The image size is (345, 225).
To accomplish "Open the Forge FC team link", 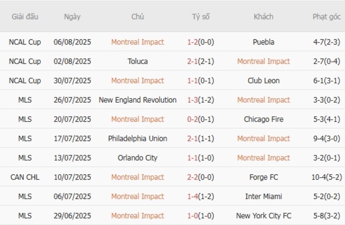I will [263, 177].
